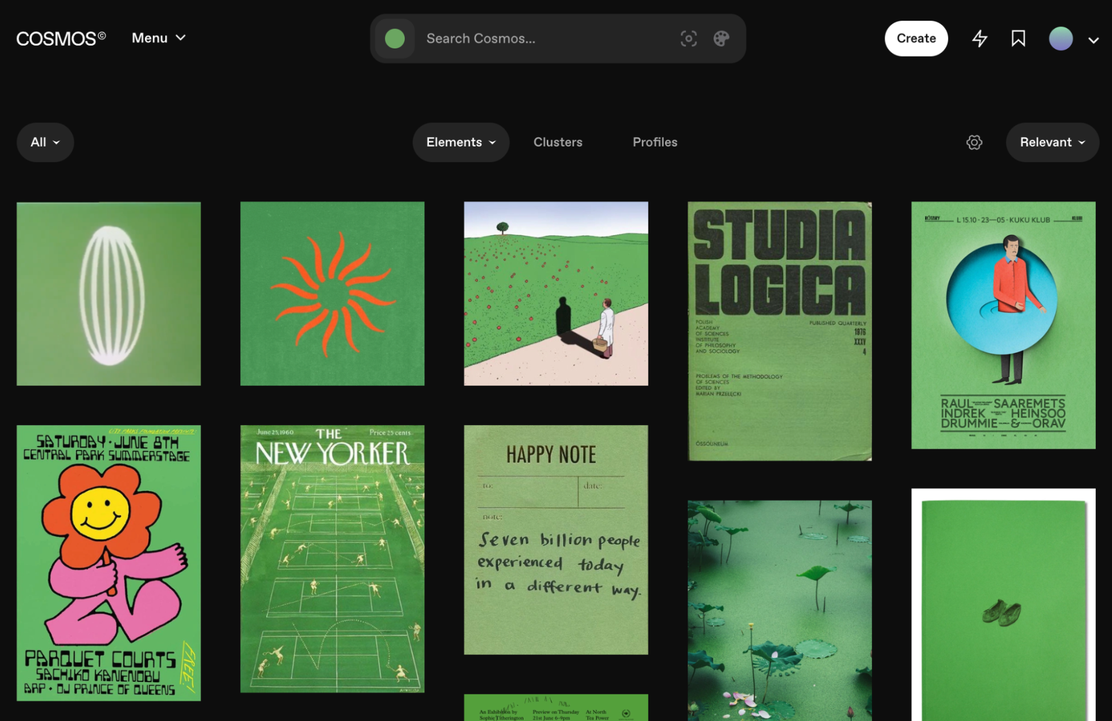Image resolution: width=1112 pixels, height=721 pixels.
Task: Open the search settings gear icon
Action: pyautogui.click(x=974, y=142)
